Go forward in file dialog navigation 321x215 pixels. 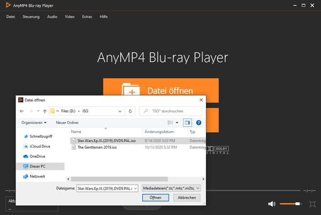(31, 111)
